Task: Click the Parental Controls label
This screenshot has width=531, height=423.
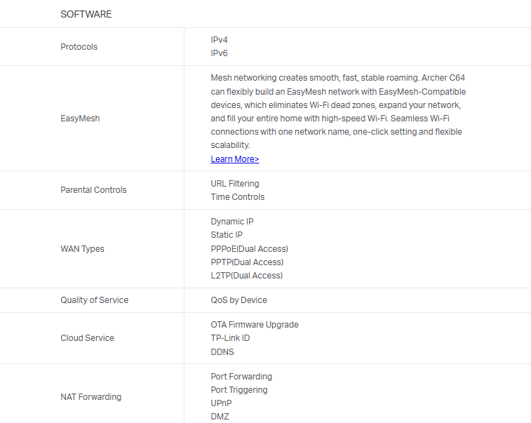Action: tap(94, 190)
